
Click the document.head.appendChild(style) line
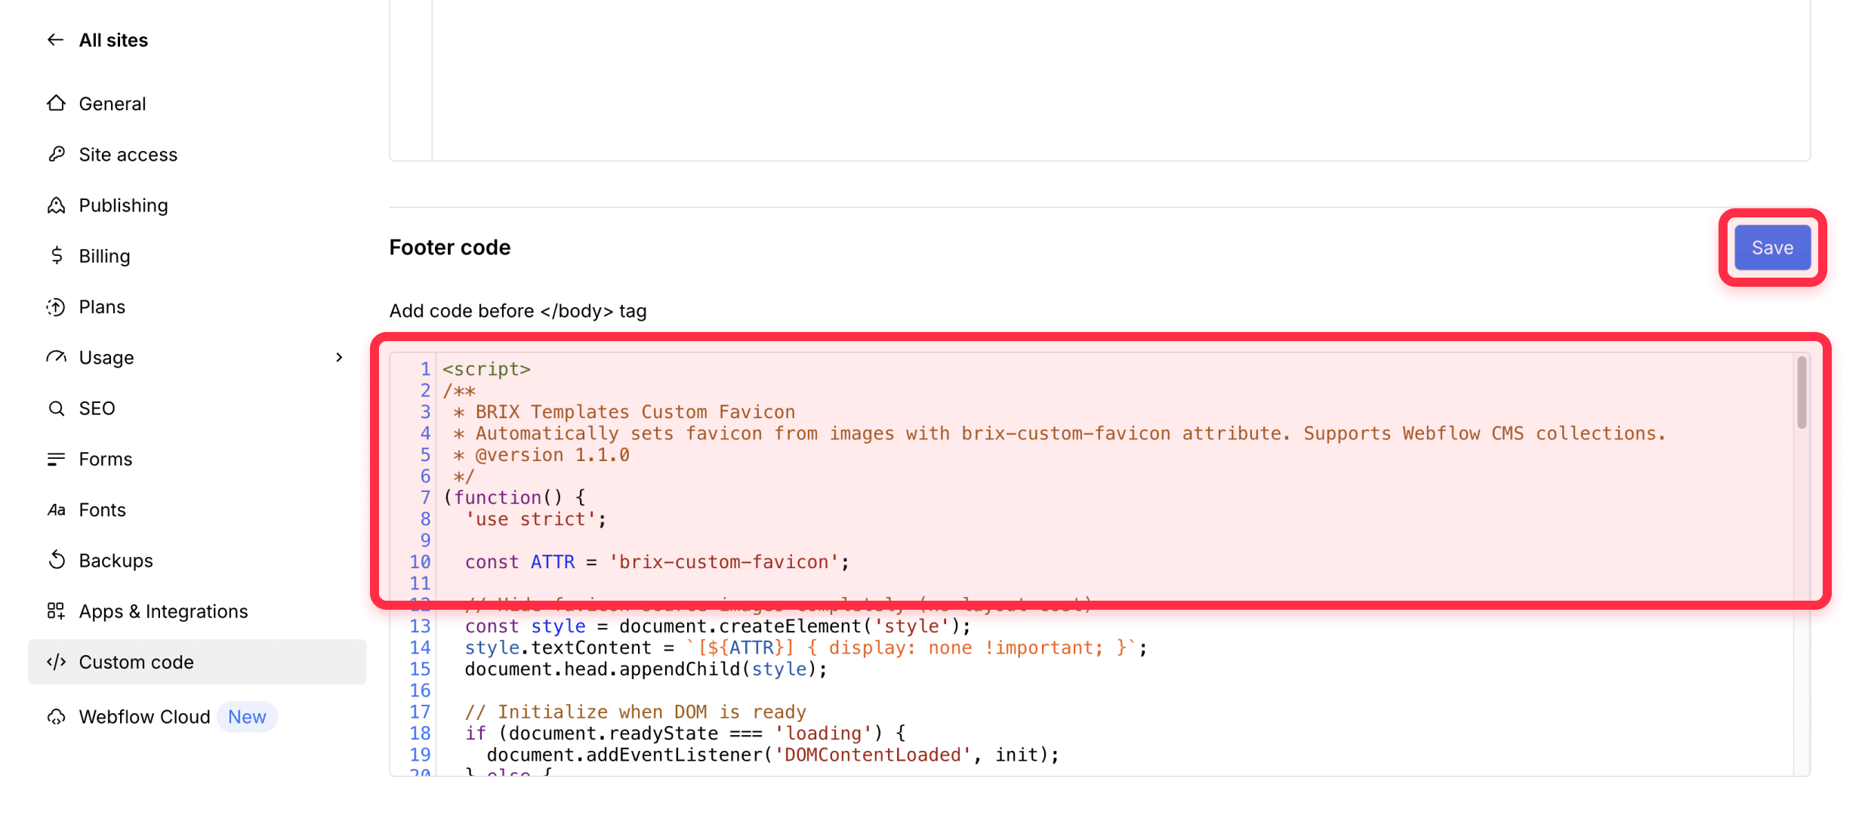tap(646, 669)
